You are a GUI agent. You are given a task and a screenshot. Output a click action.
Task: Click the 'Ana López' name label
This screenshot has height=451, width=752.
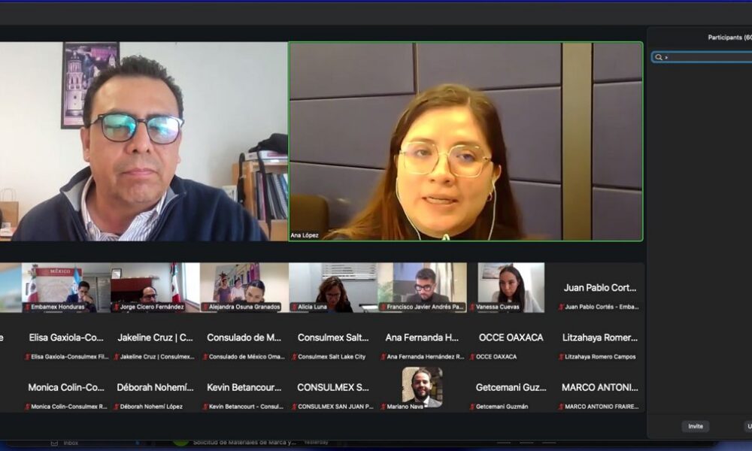tap(305, 236)
